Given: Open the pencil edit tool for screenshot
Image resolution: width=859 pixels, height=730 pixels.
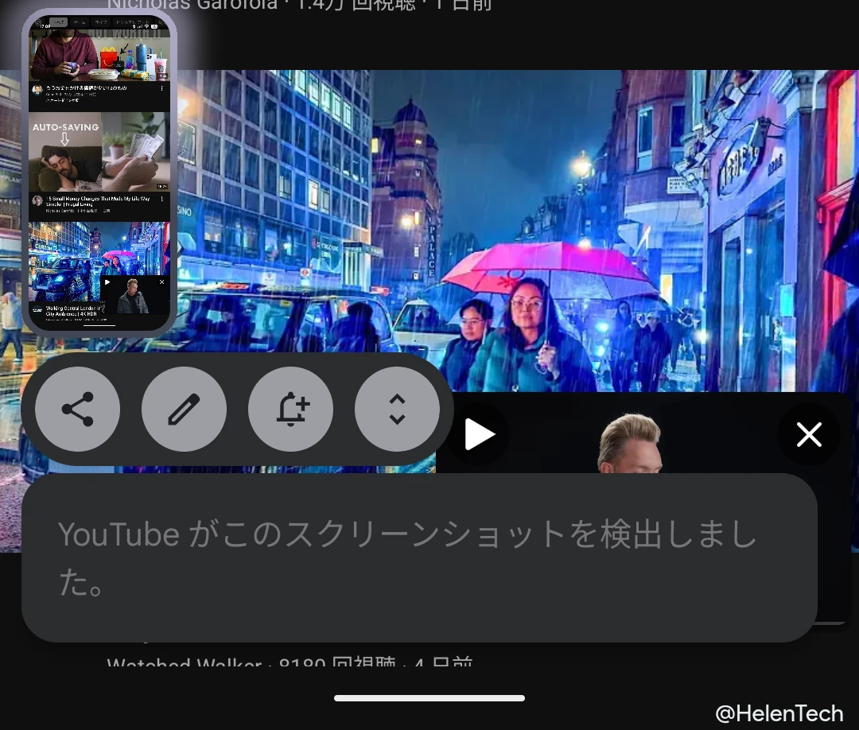Looking at the screenshot, I should click(x=184, y=410).
